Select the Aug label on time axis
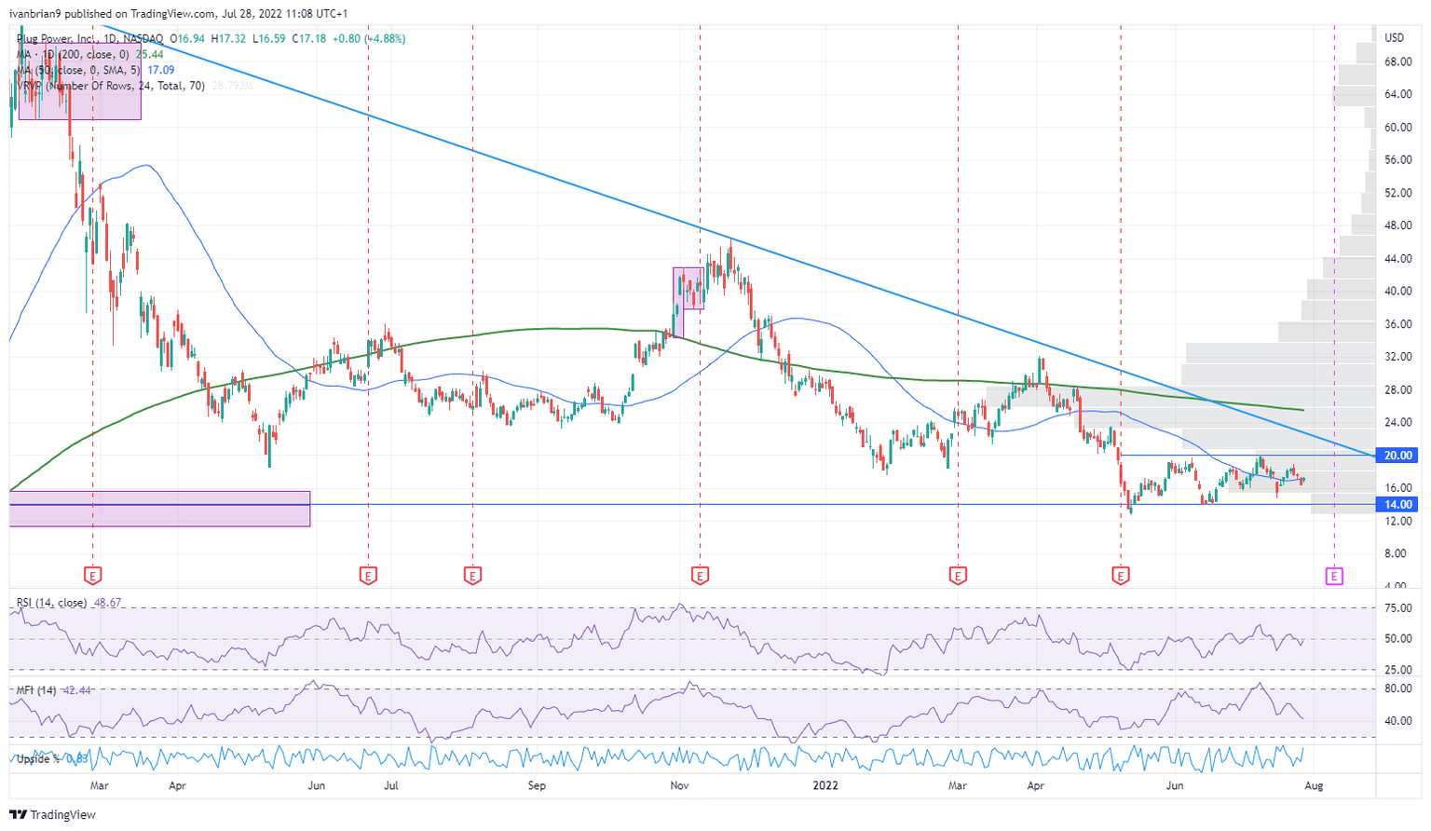The width and height of the screenshot is (1431, 831). [x=1314, y=785]
